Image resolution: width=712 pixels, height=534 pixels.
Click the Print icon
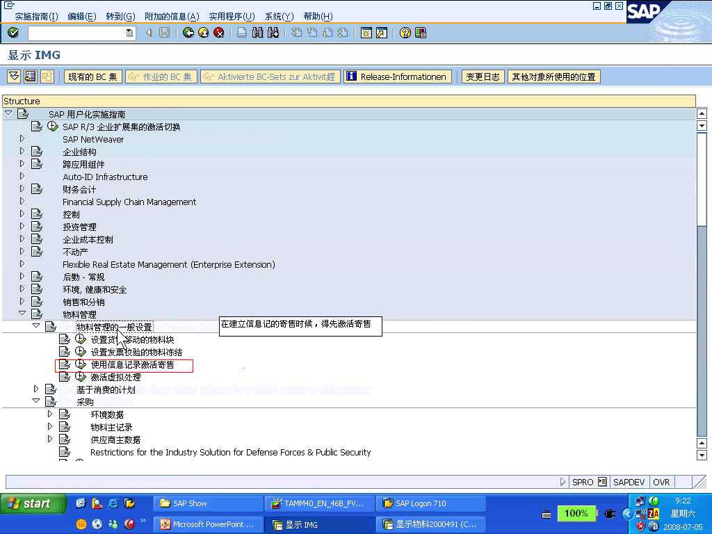242,33
